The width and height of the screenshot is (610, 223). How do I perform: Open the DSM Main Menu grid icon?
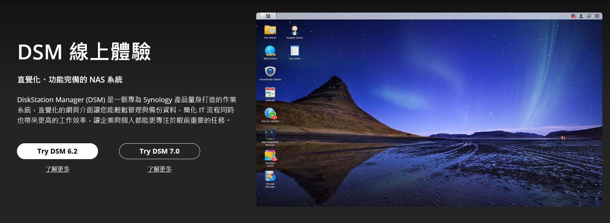pyautogui.click(x=268, y=16)
